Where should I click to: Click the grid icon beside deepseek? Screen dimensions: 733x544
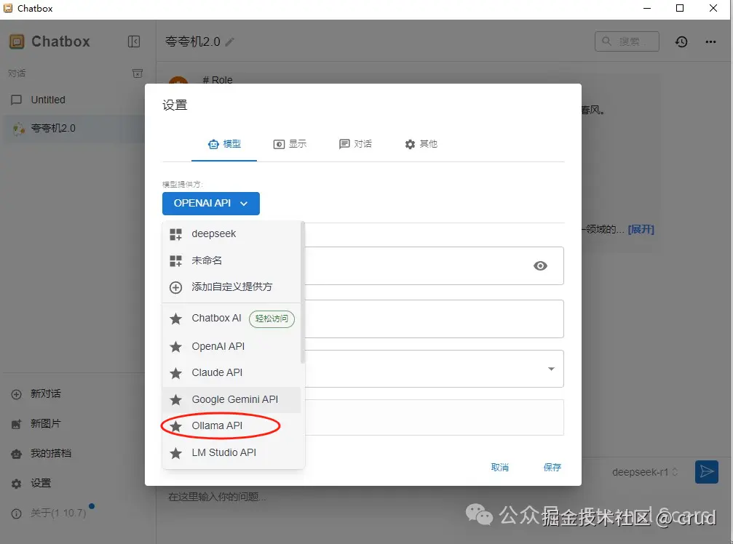point(175,234)
